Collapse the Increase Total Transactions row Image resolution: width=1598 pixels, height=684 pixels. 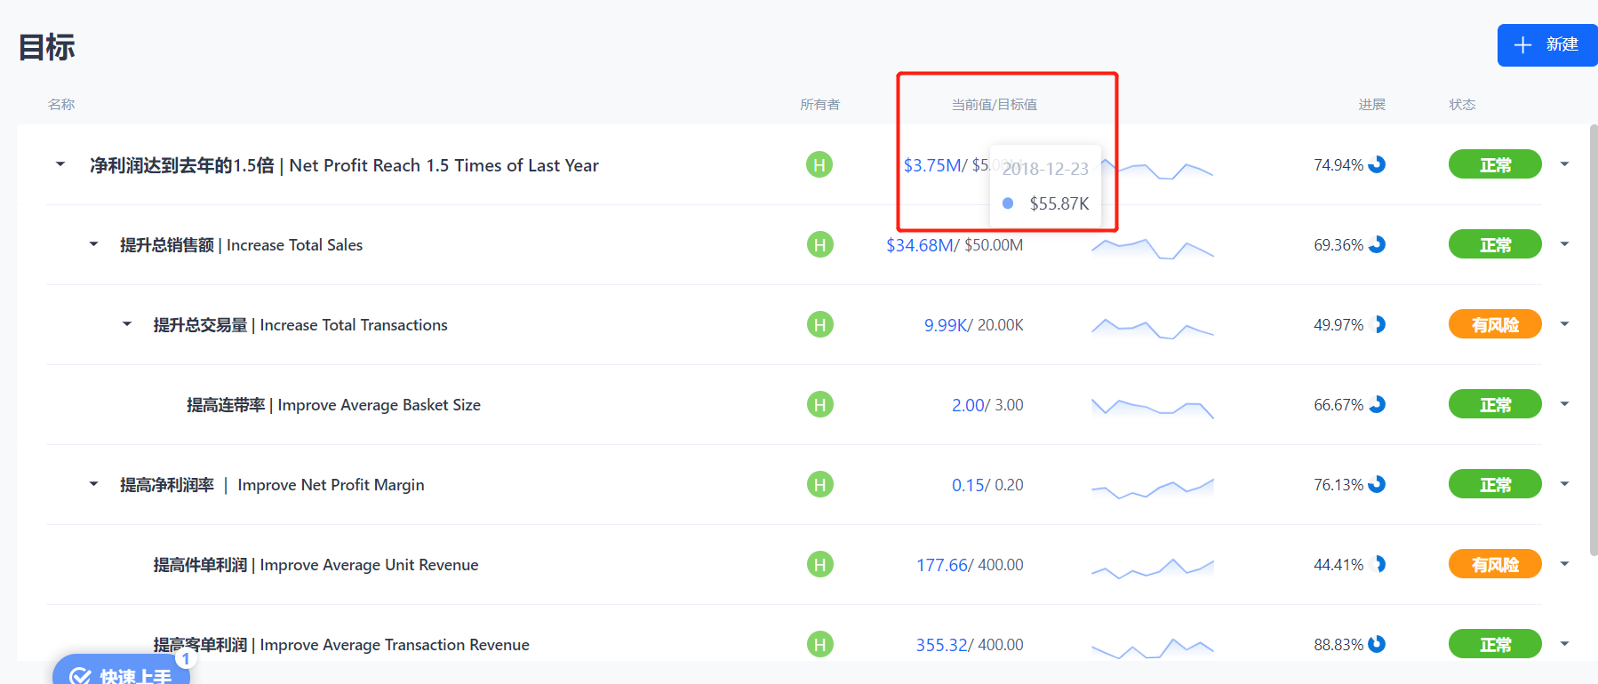click(x=127, y=324)
